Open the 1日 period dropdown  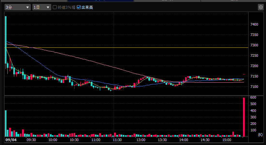click(42, 7)
